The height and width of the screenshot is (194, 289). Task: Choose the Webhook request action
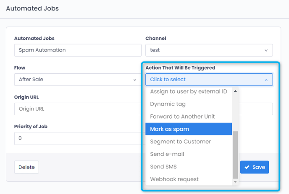click(x=189, y=179)
